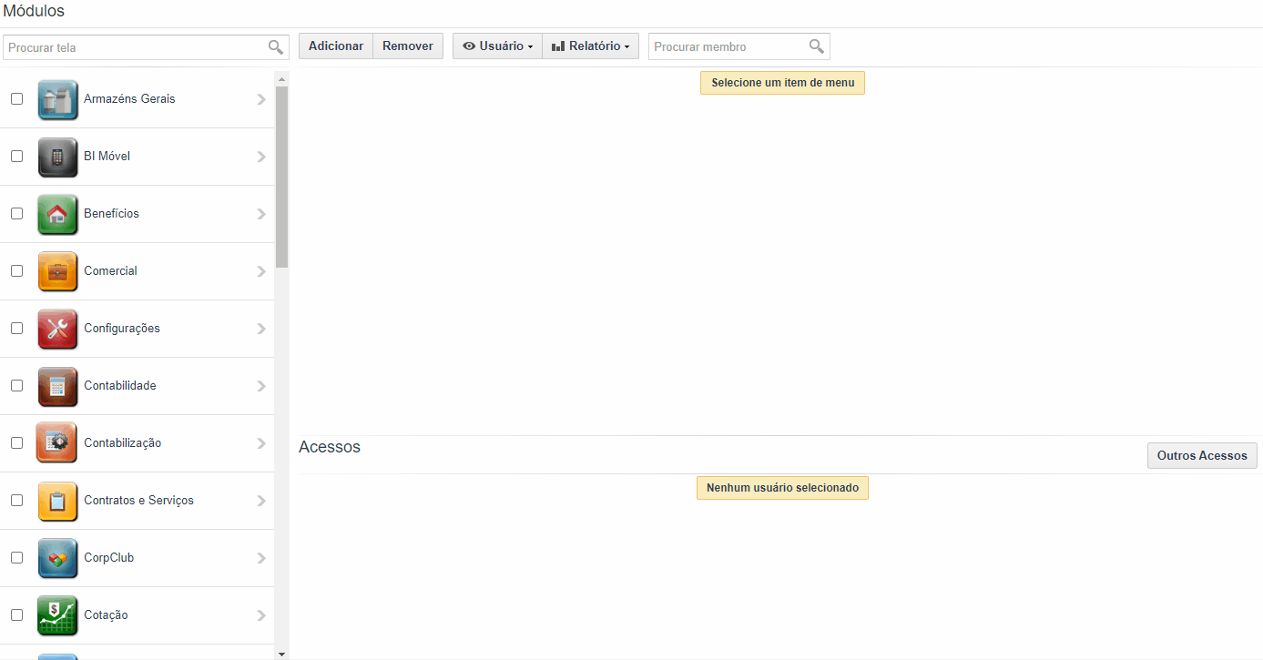Open the Usuário dropdown

pos(497,46)
